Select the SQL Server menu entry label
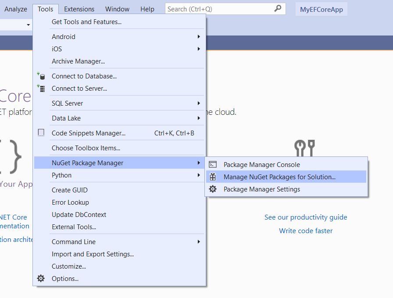This screenshot has height=298, width=393. (x=67, y=103)
